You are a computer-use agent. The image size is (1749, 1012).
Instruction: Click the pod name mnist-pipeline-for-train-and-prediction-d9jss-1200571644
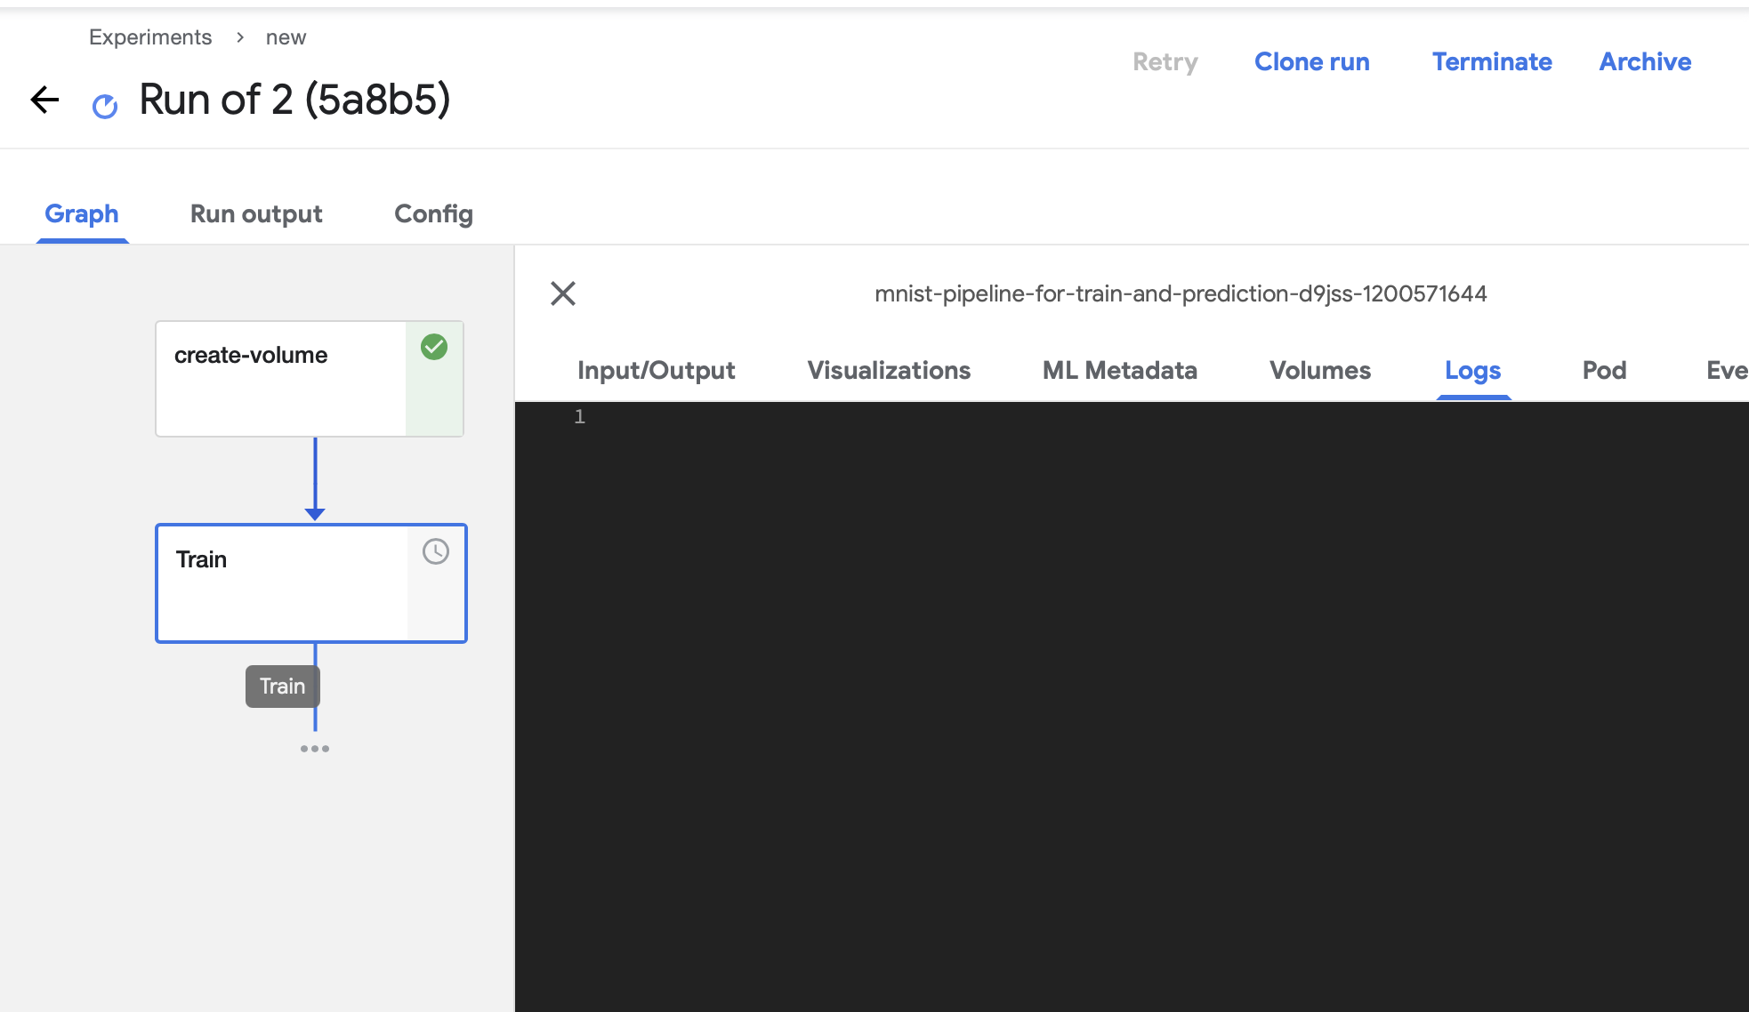click(1181, 293)
